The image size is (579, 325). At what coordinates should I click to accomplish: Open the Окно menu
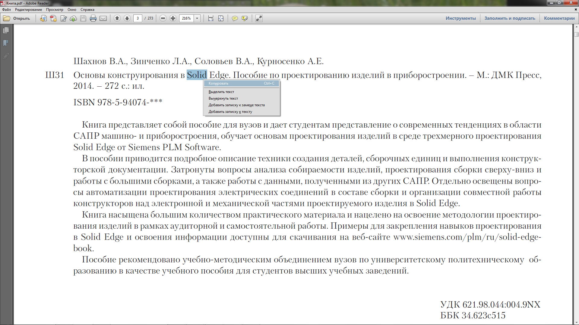coord(72,10)
